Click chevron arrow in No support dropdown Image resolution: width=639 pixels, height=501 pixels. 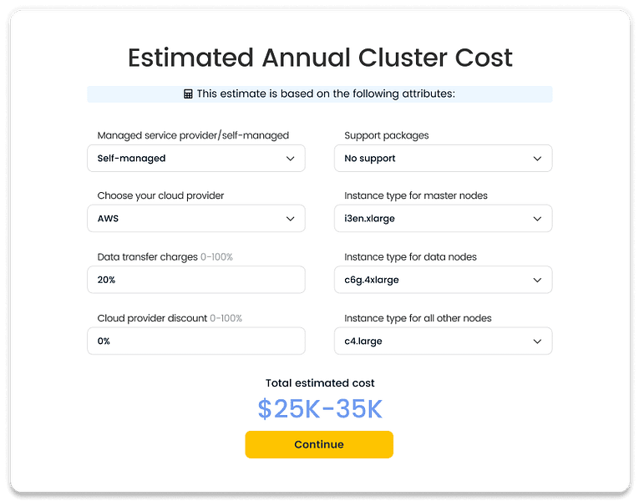coord(537,159)
